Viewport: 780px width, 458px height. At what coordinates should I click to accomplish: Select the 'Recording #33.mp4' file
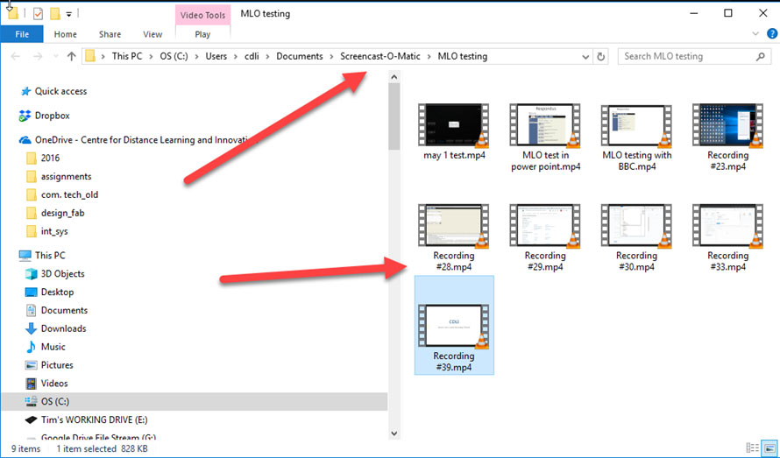(x=727, y=237)
